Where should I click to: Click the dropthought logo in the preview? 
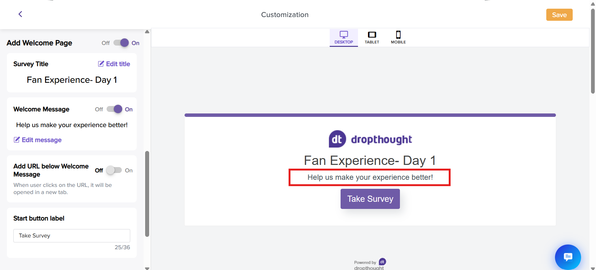tap(370, 139)
